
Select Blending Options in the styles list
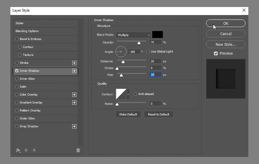click(x=27, y=31)
